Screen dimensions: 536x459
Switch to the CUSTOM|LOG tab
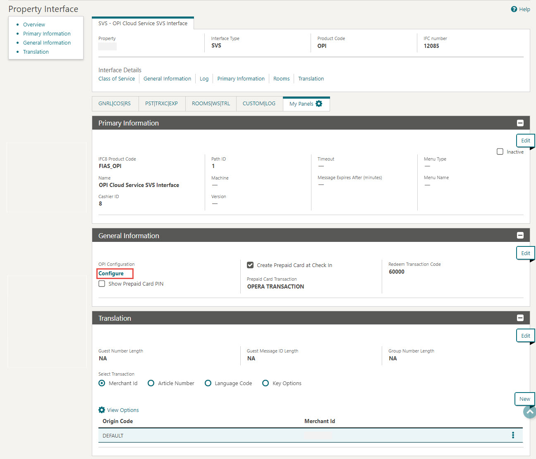pos(259,104)
